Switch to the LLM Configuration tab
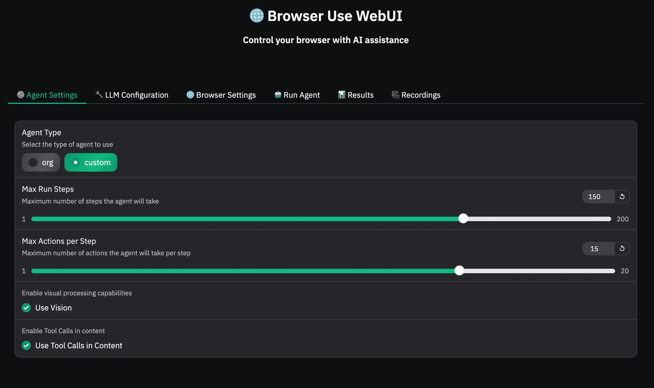The width and height of the screenshot is (654, 388). point(131,95)
